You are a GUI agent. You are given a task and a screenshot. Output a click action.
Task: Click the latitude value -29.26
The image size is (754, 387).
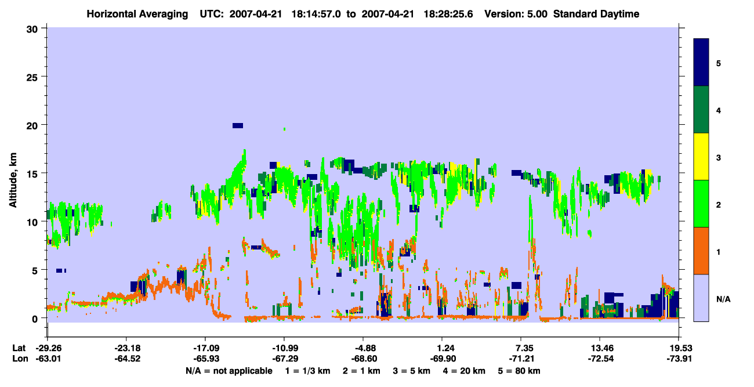click(x=48, y=348)
